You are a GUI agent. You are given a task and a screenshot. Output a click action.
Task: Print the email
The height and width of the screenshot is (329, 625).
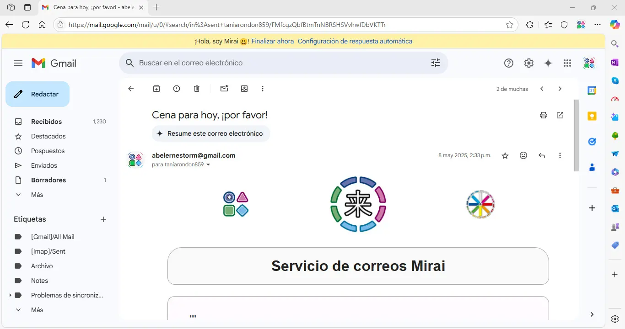pyautogui.click(x=543, y=115)
